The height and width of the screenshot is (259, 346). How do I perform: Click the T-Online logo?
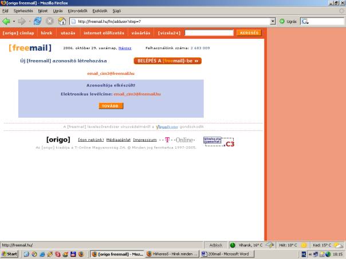click(x=180, y=140)
